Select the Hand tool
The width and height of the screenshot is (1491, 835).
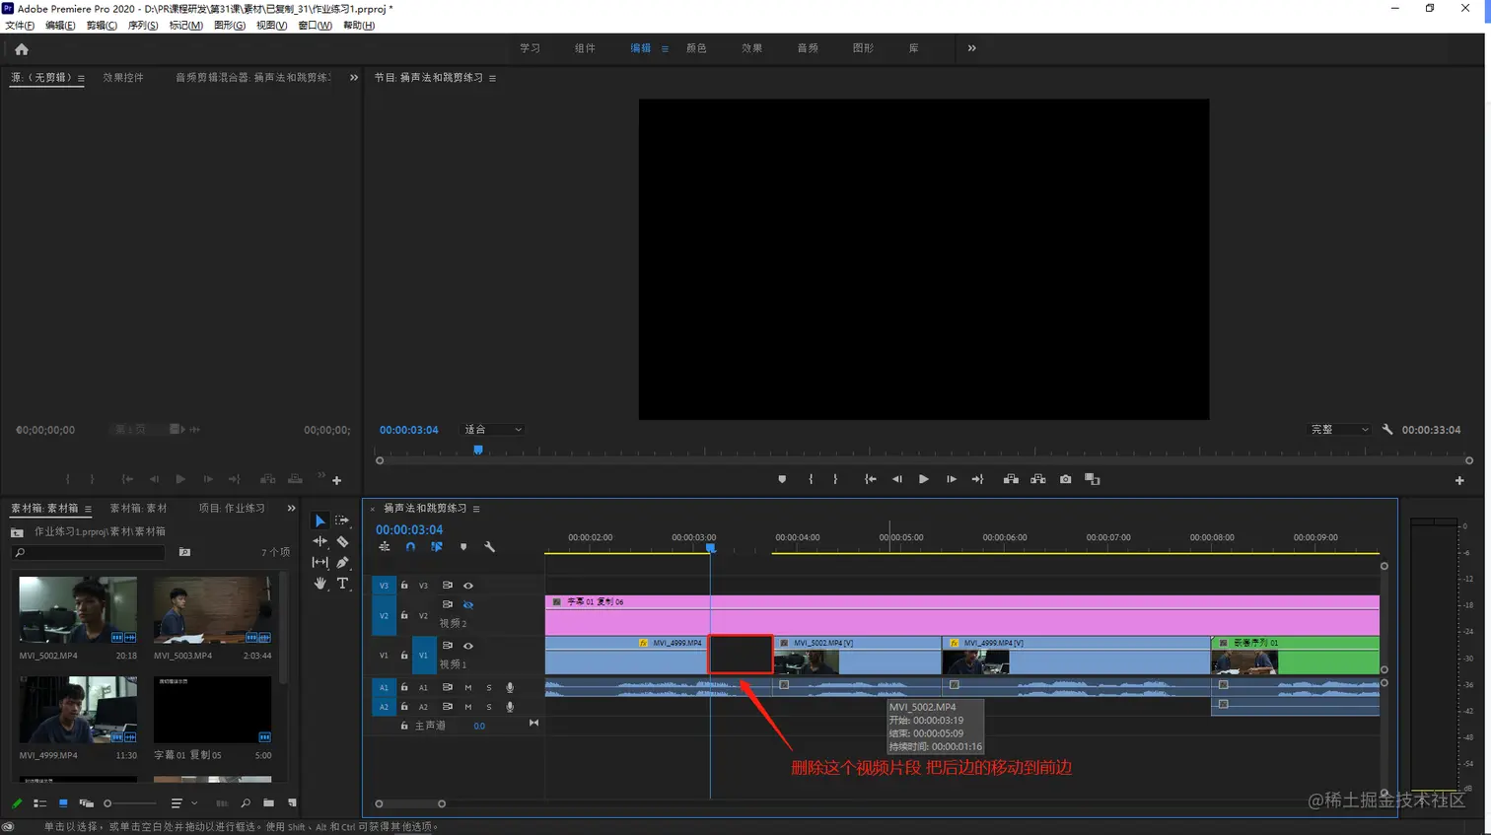coord(319,584)
